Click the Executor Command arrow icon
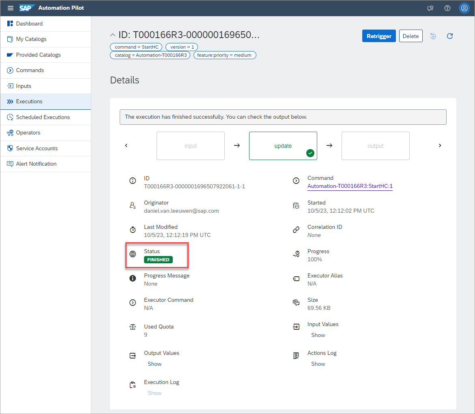The image size is (475, 414). tap(133, 303)
